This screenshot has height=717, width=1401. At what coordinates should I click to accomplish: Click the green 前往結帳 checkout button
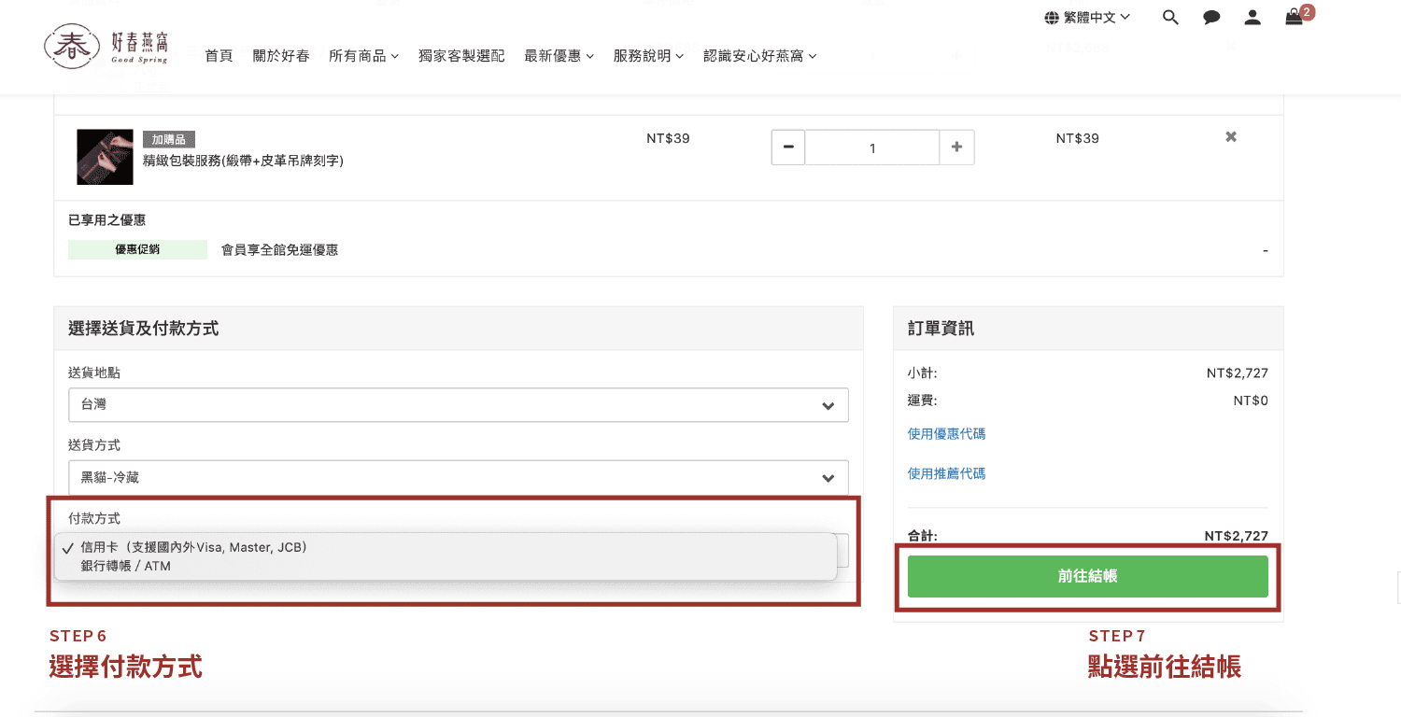click(x=1086, y=576)
